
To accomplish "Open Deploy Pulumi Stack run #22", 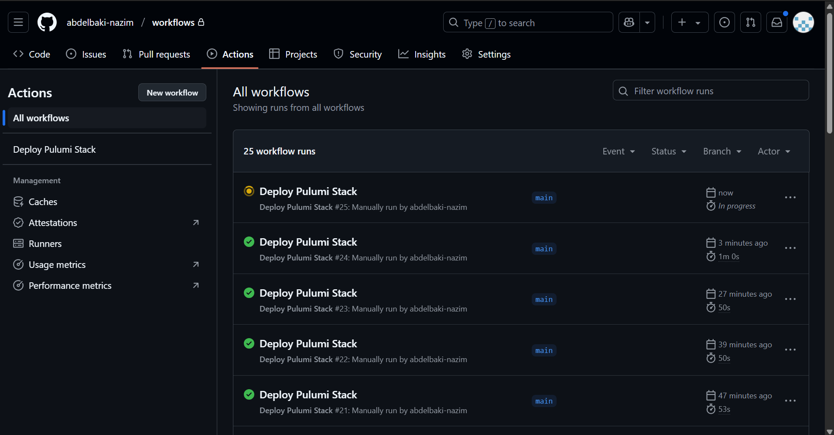I will (308, 343).
